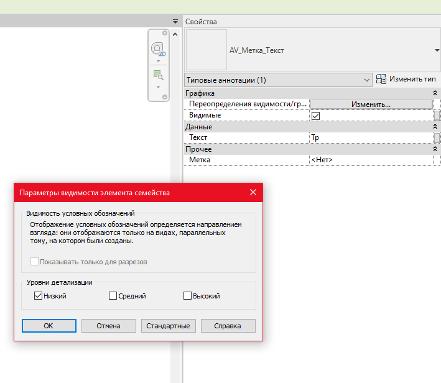Open the zoom options dropdown arrow
This screenshot has width=441, height=383.
pos(159,87)
